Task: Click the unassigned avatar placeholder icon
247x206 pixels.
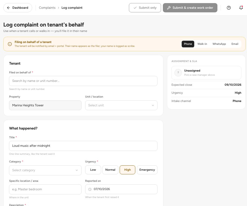Action: 178,73
